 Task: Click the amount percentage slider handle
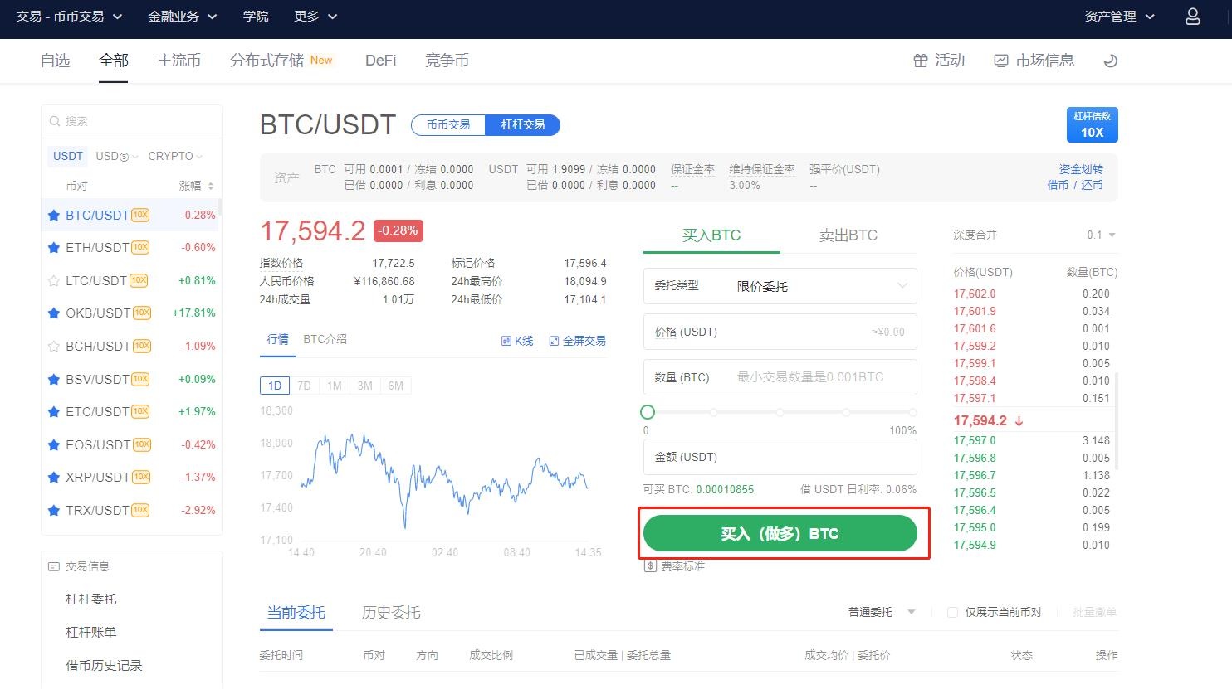point(648,412)
